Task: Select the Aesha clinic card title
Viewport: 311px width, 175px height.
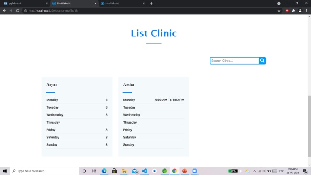Action: pyautogui.click(x=128, y=85)
